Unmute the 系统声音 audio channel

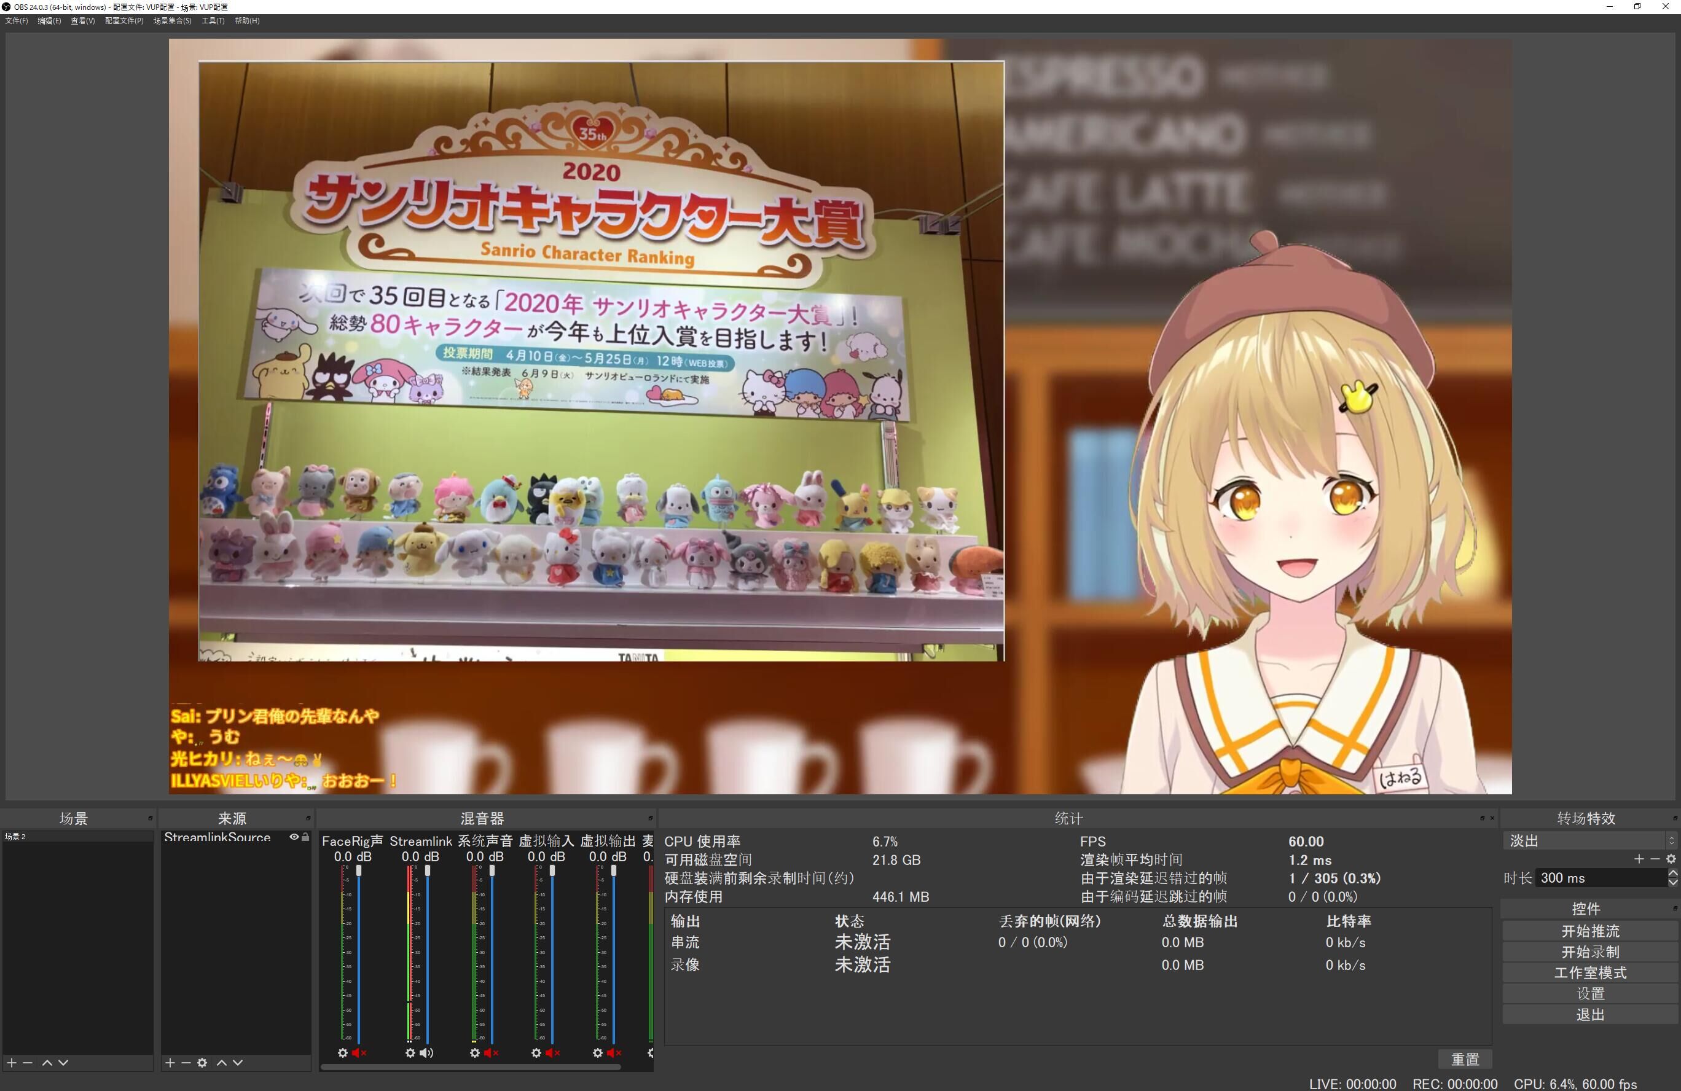point(492,1053)
